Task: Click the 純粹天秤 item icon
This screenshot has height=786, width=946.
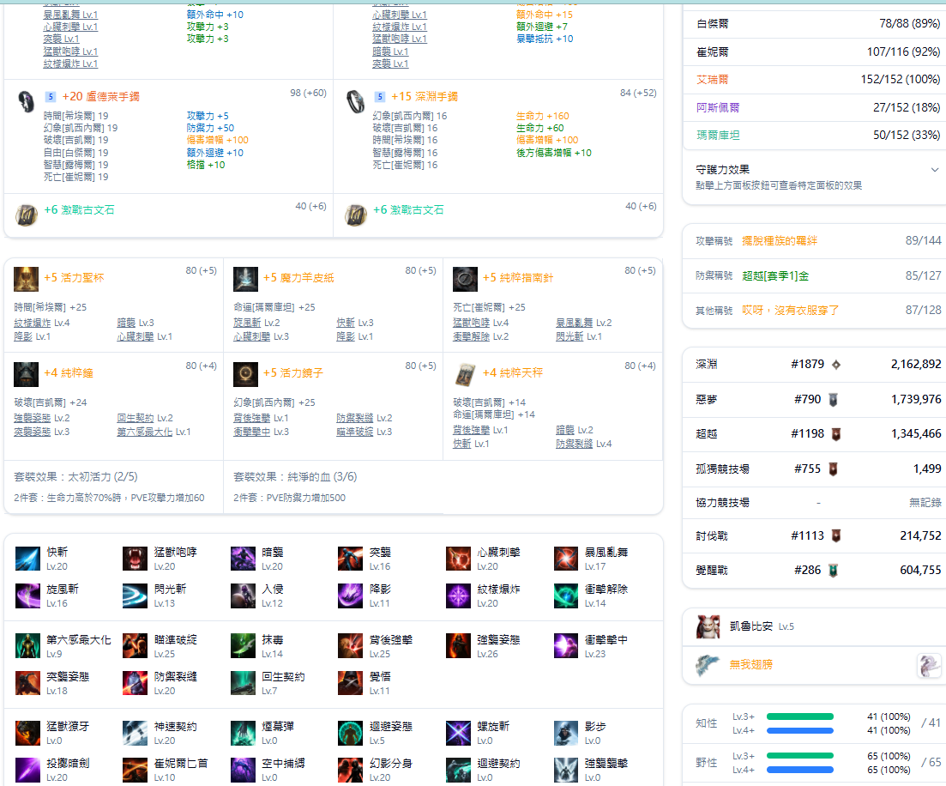Action: [x=465, y=374]
